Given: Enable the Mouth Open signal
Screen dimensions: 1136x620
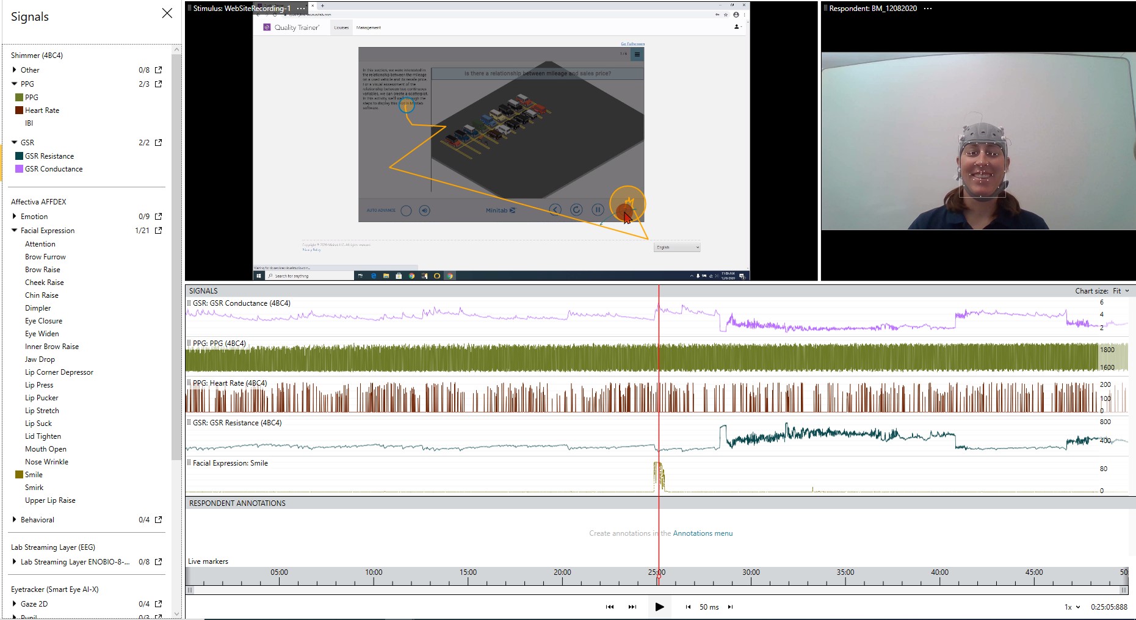Looking at the screenshot, I should coord(46,449).
